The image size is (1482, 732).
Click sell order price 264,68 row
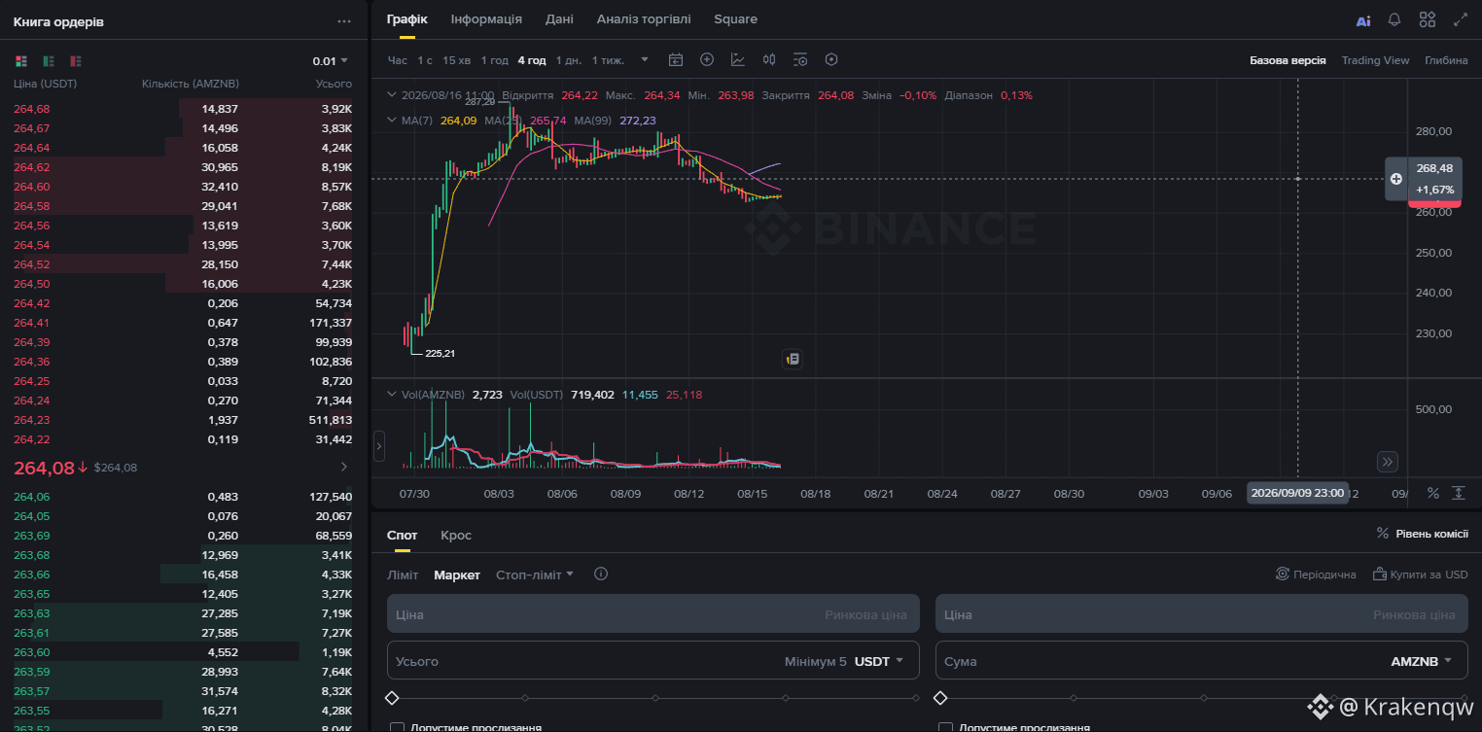183,109
